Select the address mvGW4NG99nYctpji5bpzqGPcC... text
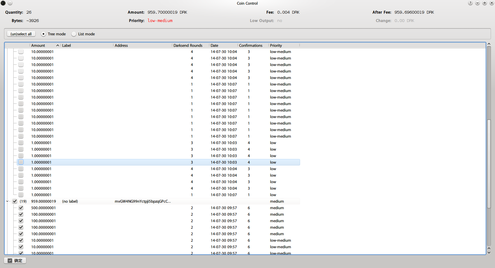 coord(143,201)
